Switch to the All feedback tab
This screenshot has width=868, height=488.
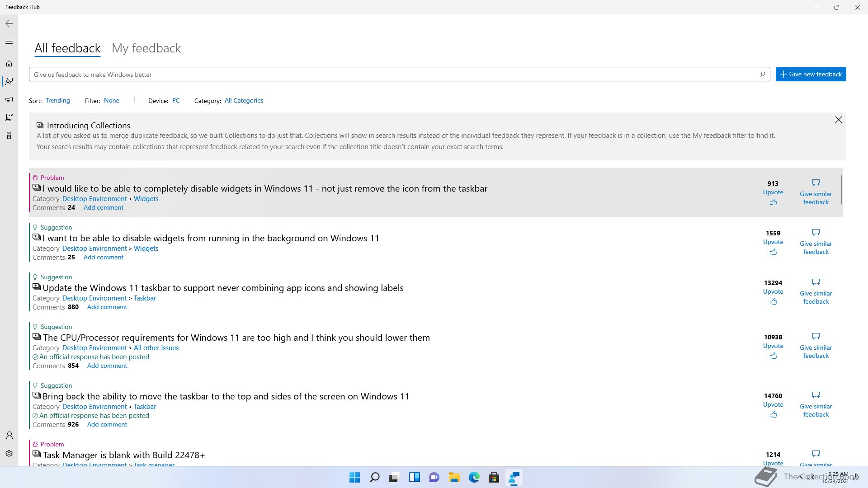[x=67, y=48]
